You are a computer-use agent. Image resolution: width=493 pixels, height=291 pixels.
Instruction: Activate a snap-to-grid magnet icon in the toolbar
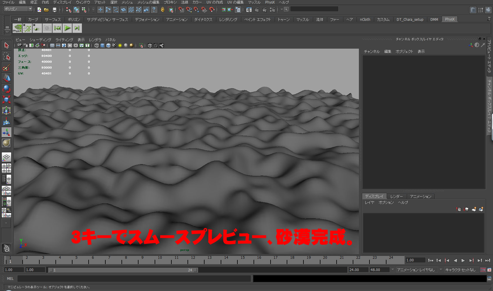click(x=181, y=10)
